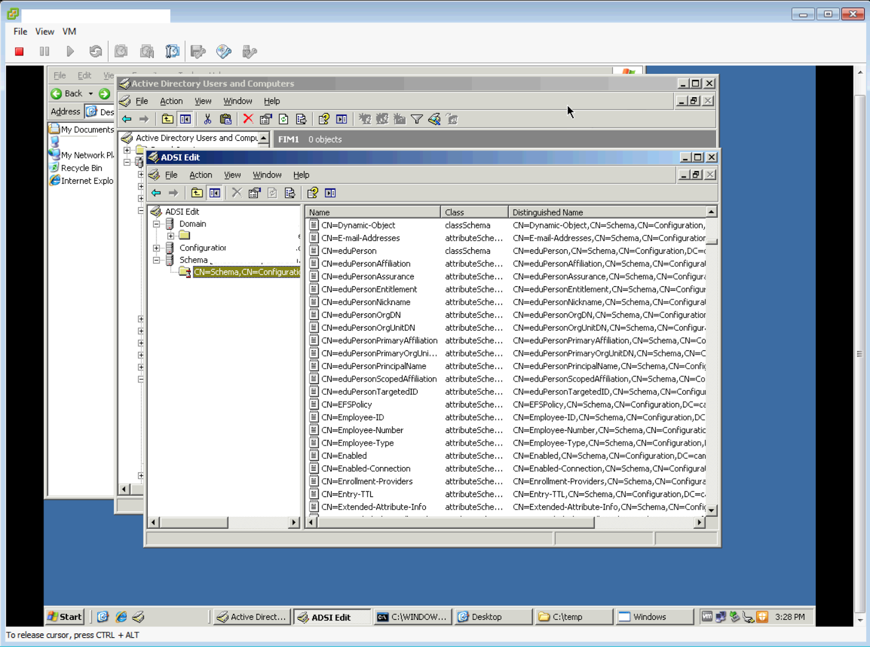Pause the virtual machine from the VM toolbar
870x647 pixels.
point(44,51)
